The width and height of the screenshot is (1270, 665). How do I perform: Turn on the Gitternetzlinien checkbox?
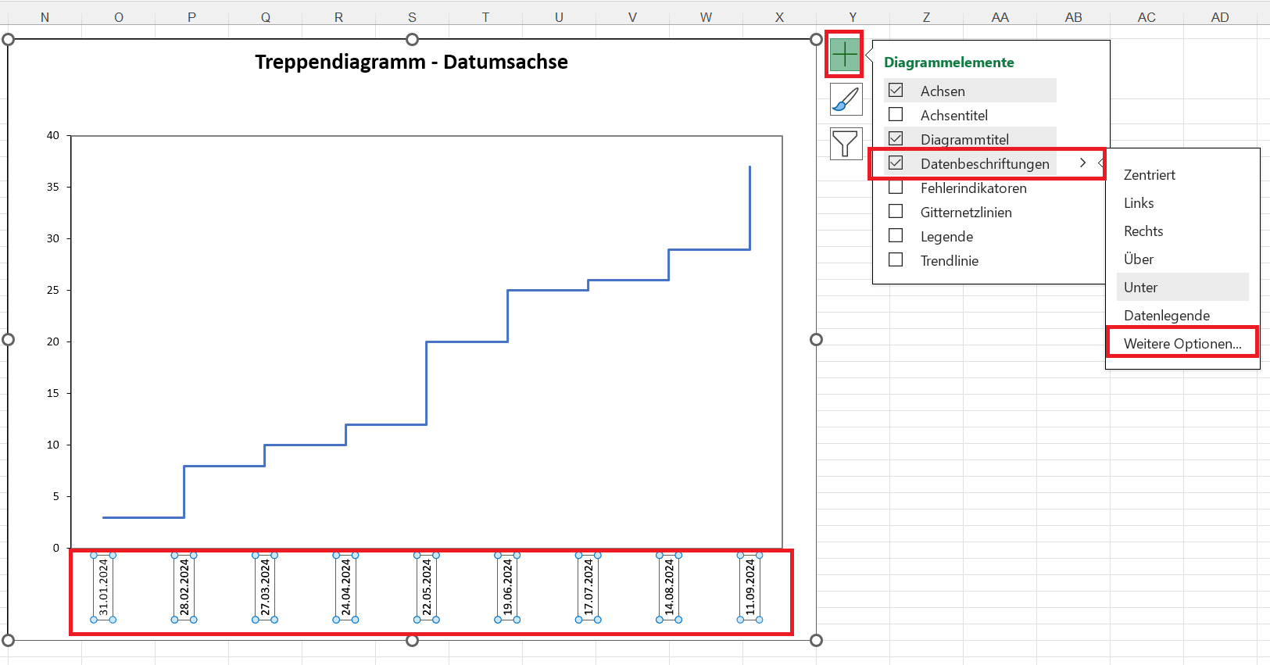pyautogui.click(x=896, y=212)
